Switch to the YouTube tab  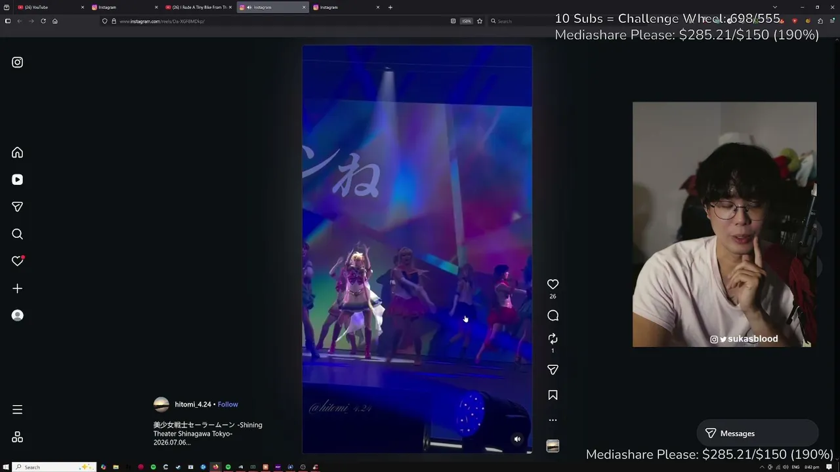51,7
